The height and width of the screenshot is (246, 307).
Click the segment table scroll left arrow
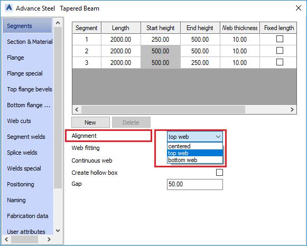pos(77,109)
